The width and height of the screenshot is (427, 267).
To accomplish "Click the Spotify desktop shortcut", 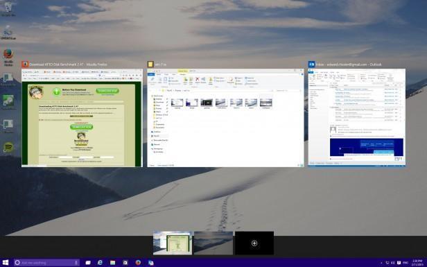I will [8, 148].
